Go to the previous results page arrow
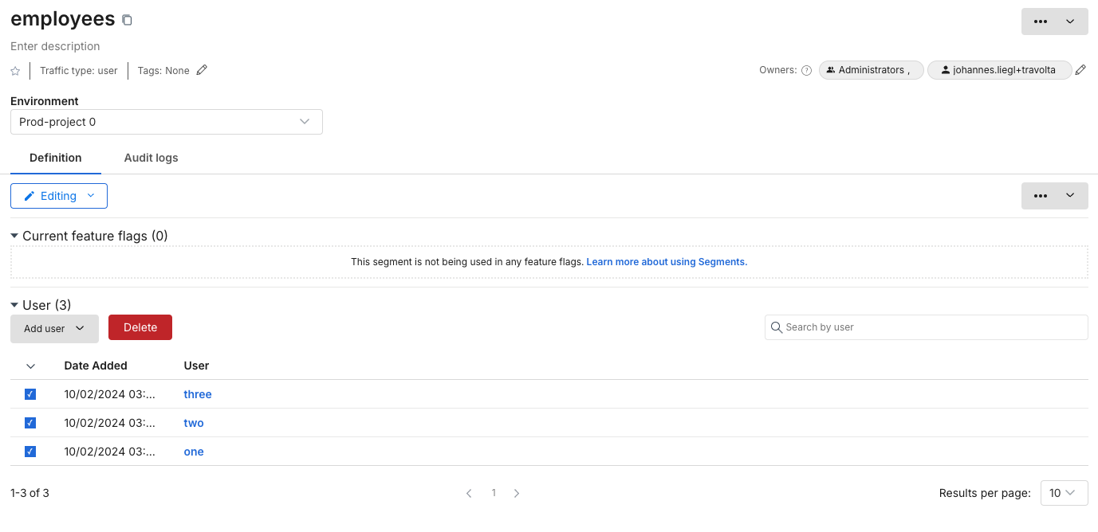Viewport: 1098px width, 532px height. point(469,494)
